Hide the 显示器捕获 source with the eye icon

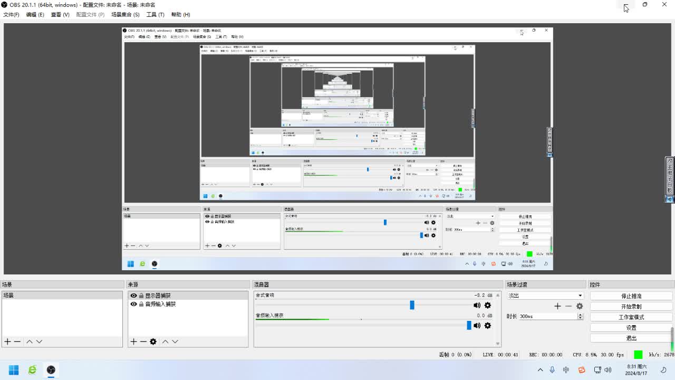pyautogui.click(x=133, y=296)
